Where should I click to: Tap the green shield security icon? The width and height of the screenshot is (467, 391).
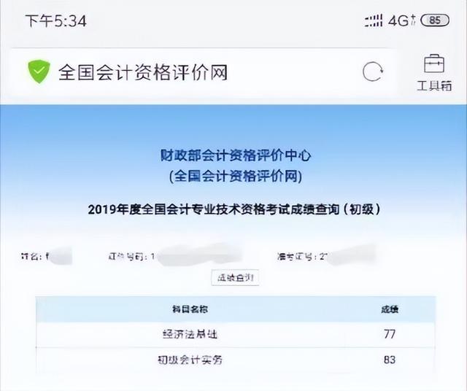tap(39, 71)
